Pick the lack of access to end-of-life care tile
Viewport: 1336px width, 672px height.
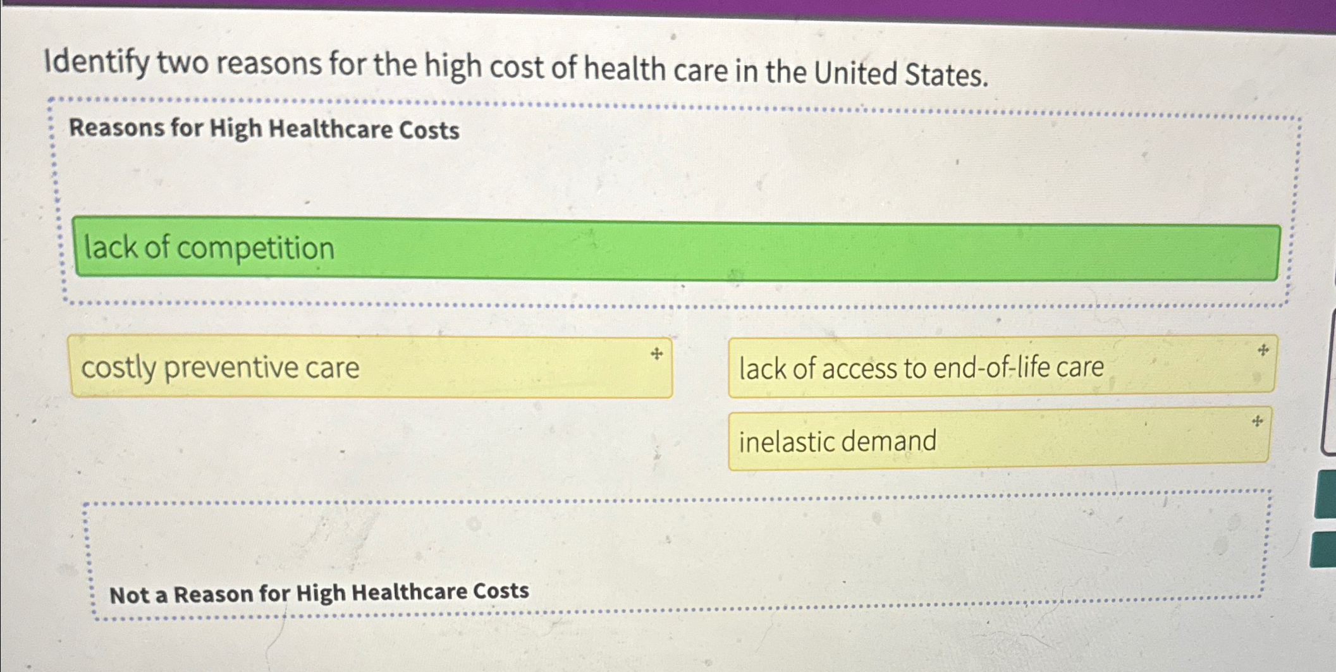coord(1002,366)
